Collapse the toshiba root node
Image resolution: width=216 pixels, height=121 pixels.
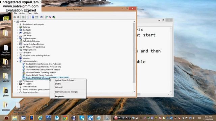point(15,22)
